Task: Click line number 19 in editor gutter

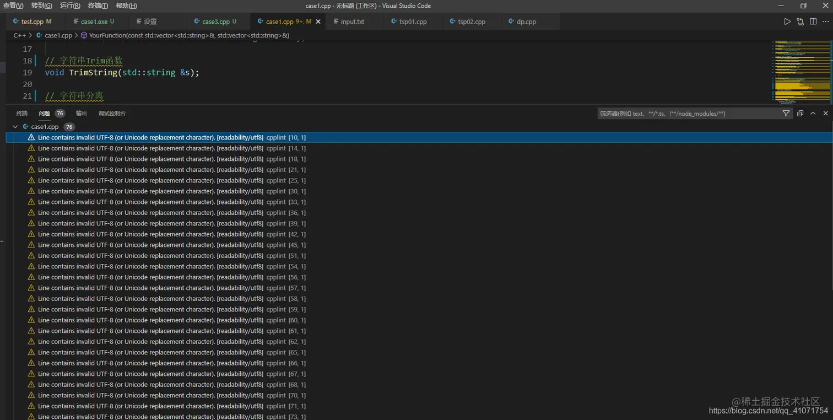Action: (x=27, y=72)
